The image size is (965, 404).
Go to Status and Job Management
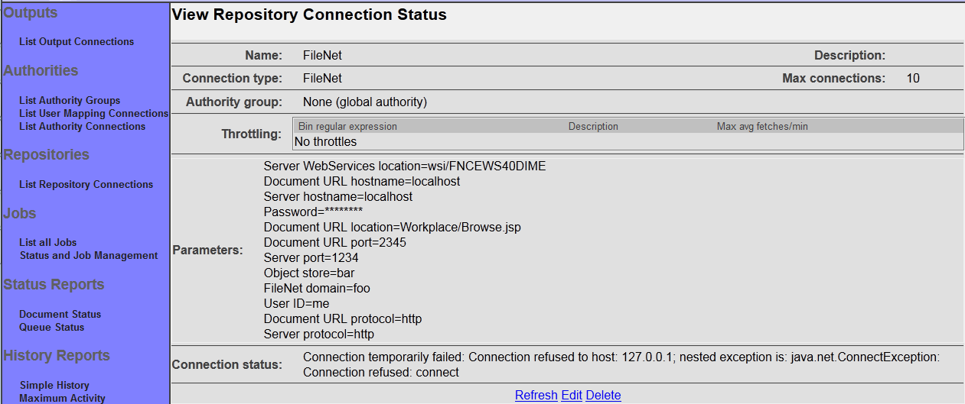pos(89,255)
